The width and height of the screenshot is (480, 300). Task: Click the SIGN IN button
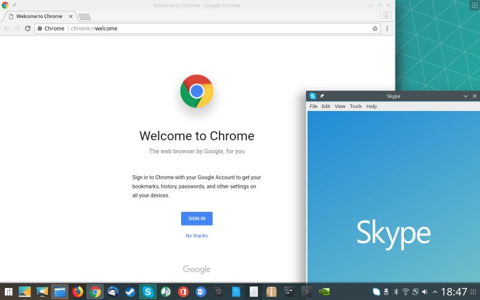coord(197,218)
